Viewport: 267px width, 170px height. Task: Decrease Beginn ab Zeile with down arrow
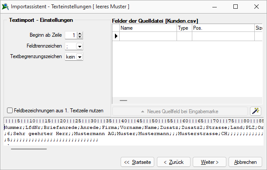pyautogui.click(x=80, y=37)
